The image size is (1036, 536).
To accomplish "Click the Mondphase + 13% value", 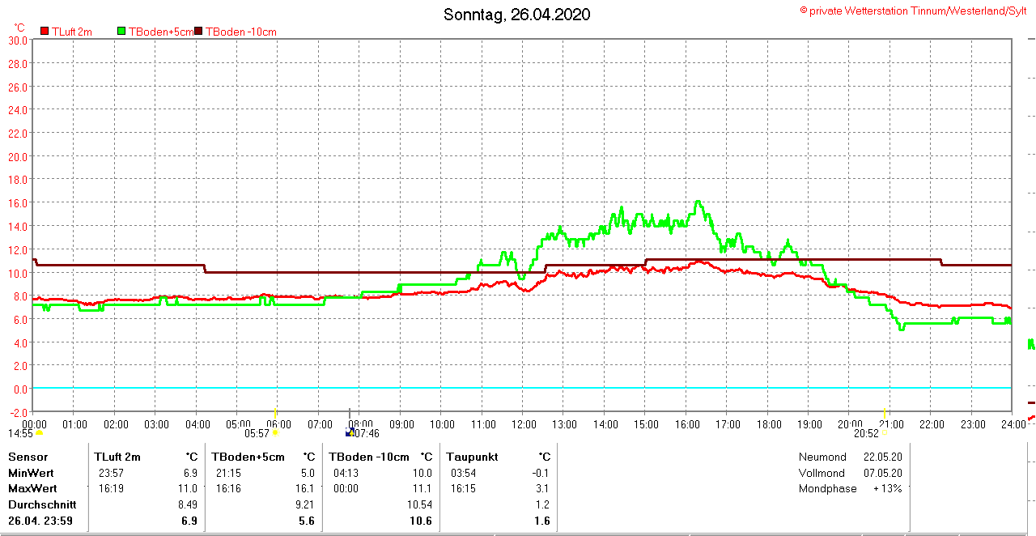I will [887, 488].
